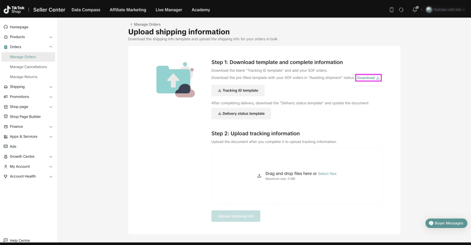Collapse the Orders sidebar section
Viewport: 471px width, 245px height.
pyautogui.click(x=51, y=47)
